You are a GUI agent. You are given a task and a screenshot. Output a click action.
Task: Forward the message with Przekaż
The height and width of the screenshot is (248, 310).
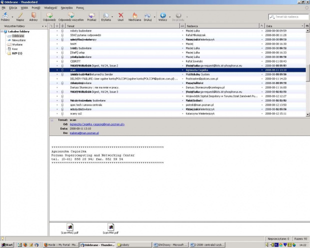pyautogui.click(x=91, y=15)
